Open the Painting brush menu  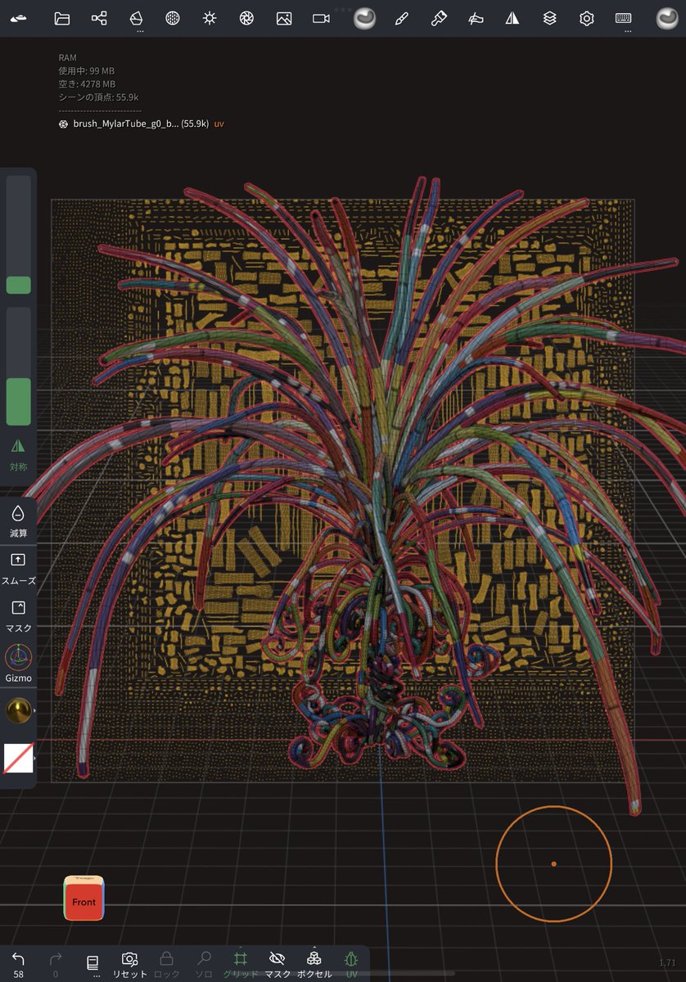(x=438, y=18)
